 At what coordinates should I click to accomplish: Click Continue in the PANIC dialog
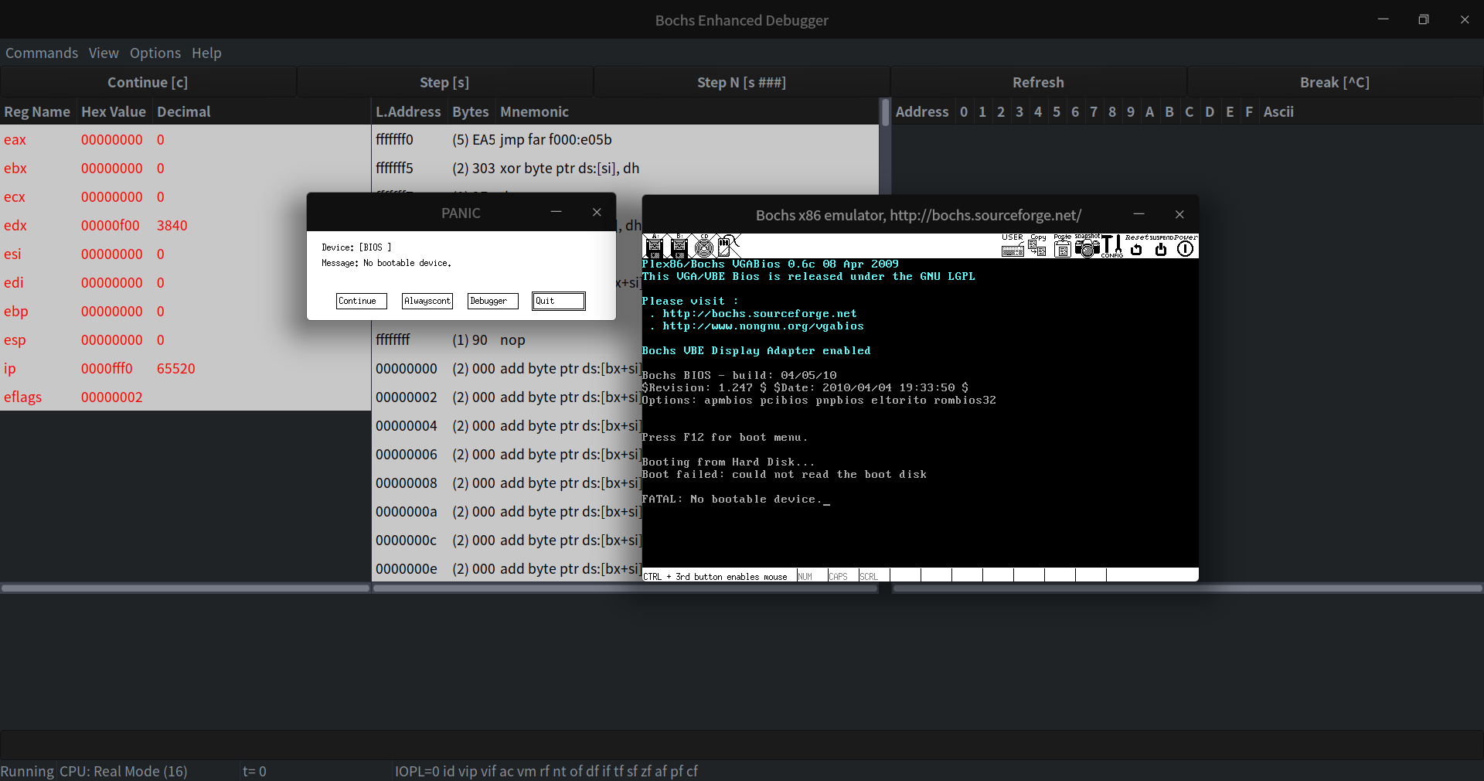361,301
